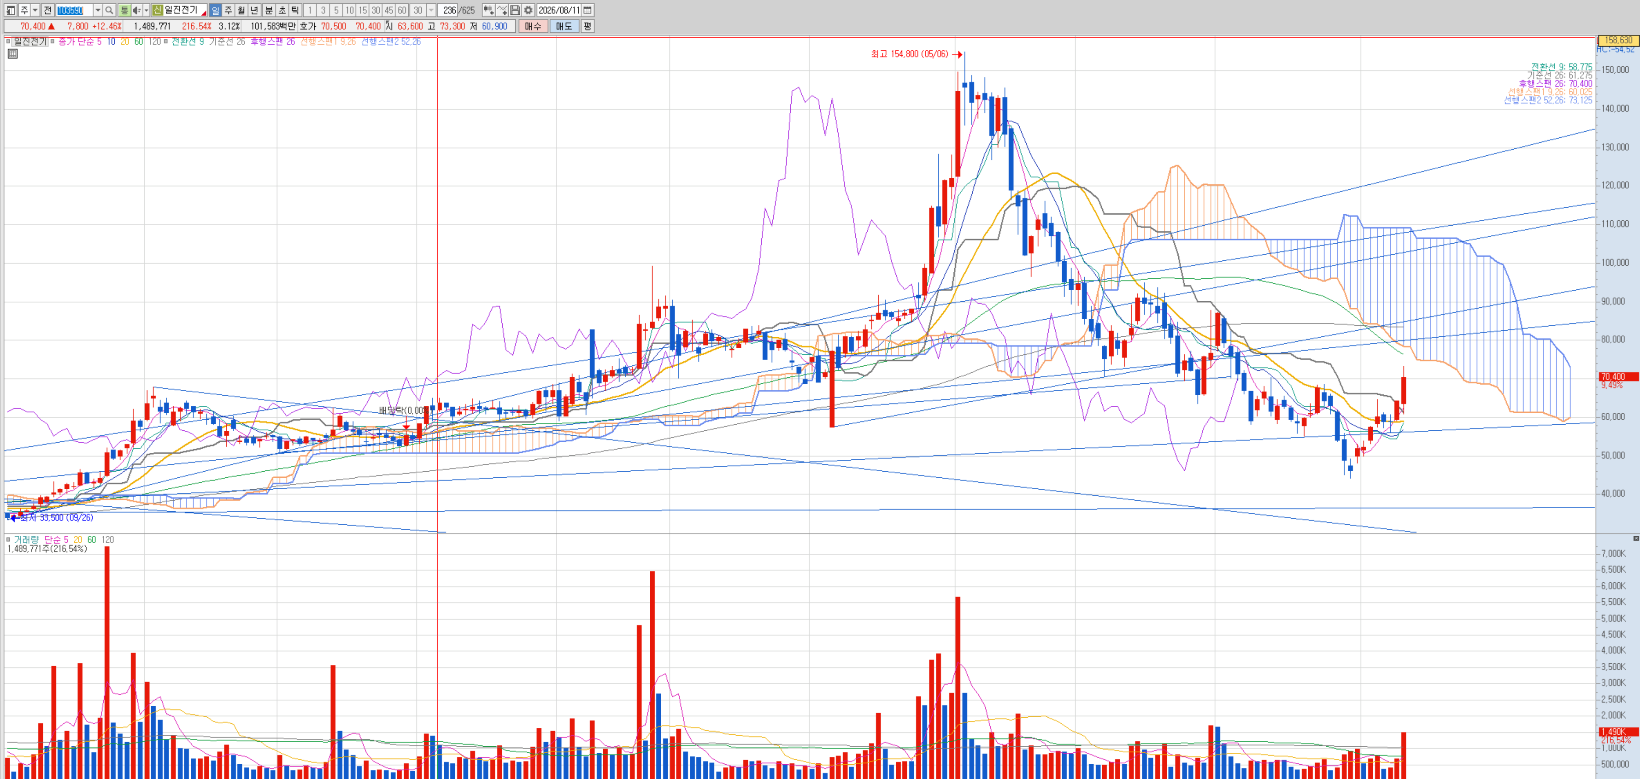Click the red 70,400 current price tag on axis
This screenshot has height=779, width=1640.
point(1618,377)
